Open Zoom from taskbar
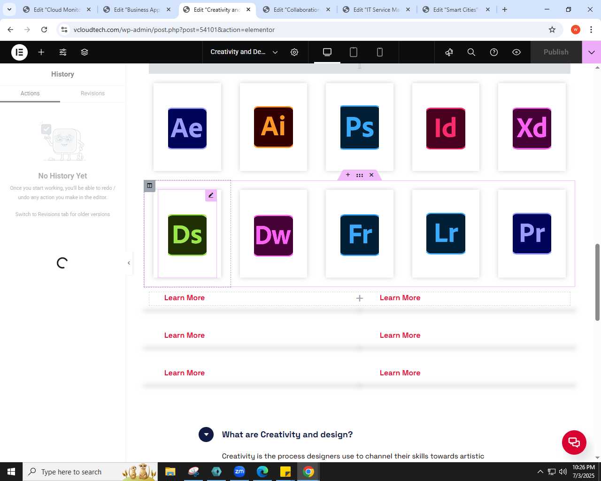Screen dimensions: 601x481 [239, 472]
